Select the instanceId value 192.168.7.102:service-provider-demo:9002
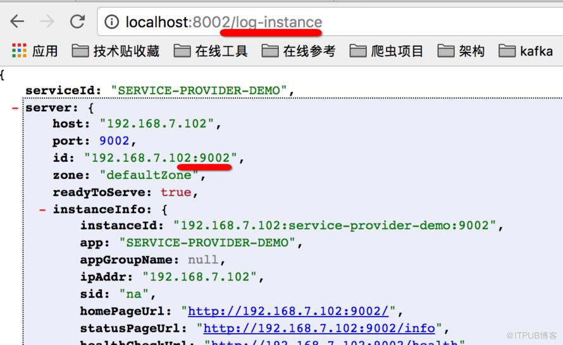 click(x=335, y=226)
